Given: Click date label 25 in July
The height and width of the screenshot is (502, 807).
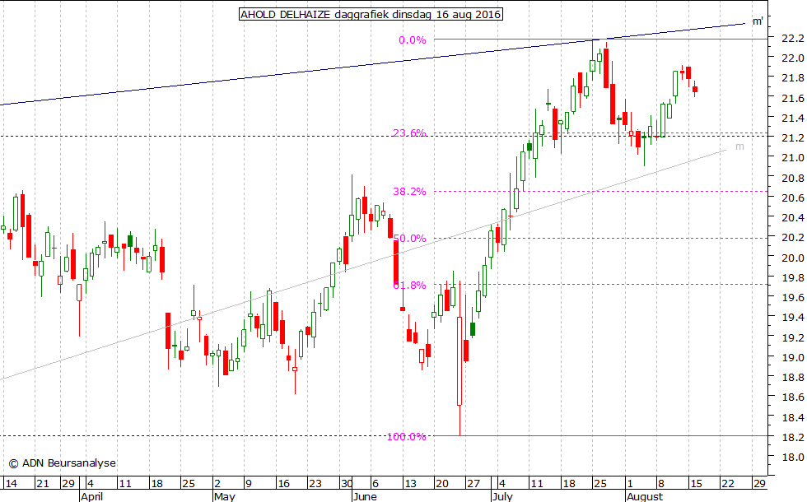Looking at the screenshot, I should [x=600, y=484].
